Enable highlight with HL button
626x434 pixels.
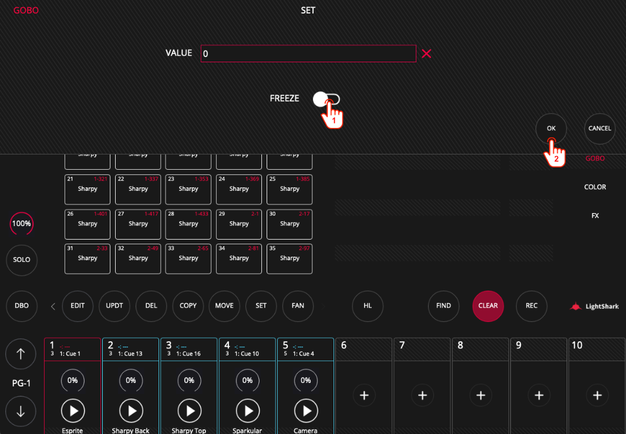coord(367,306)
